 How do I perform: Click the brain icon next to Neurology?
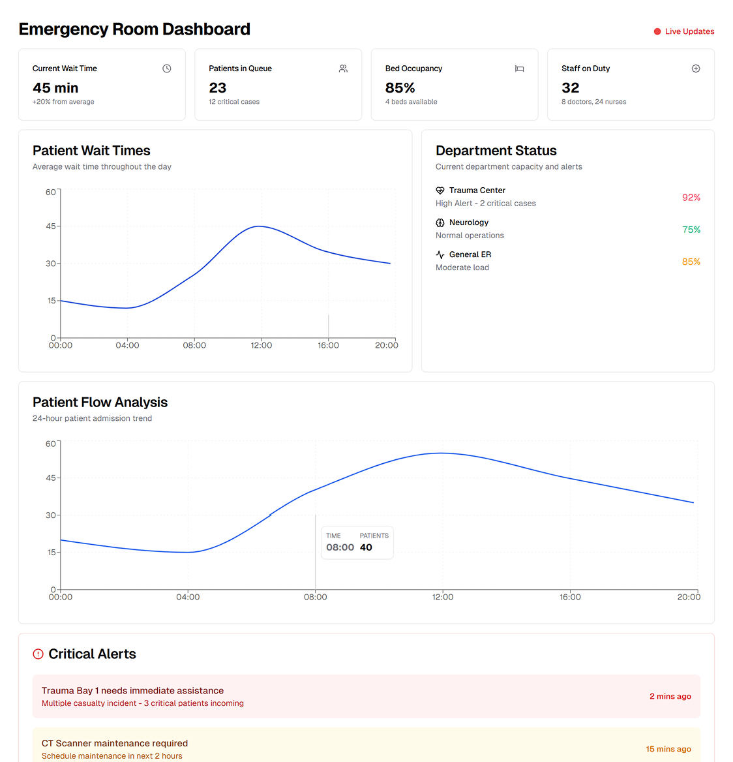440,222
